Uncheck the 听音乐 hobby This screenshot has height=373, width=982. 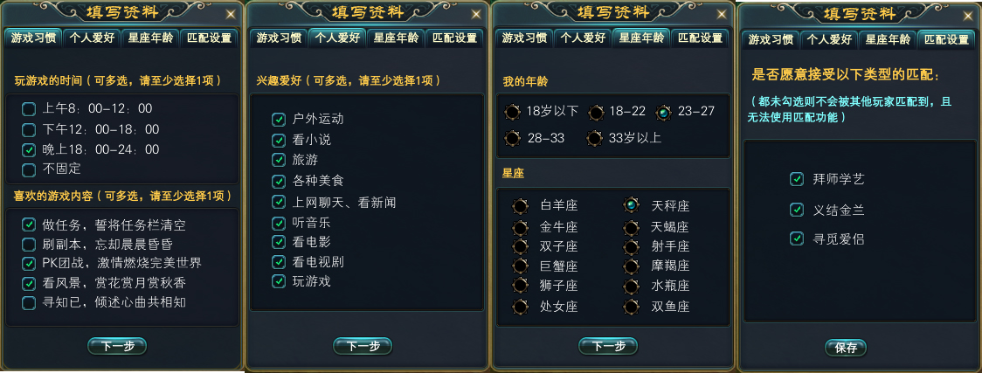[279, 222]
